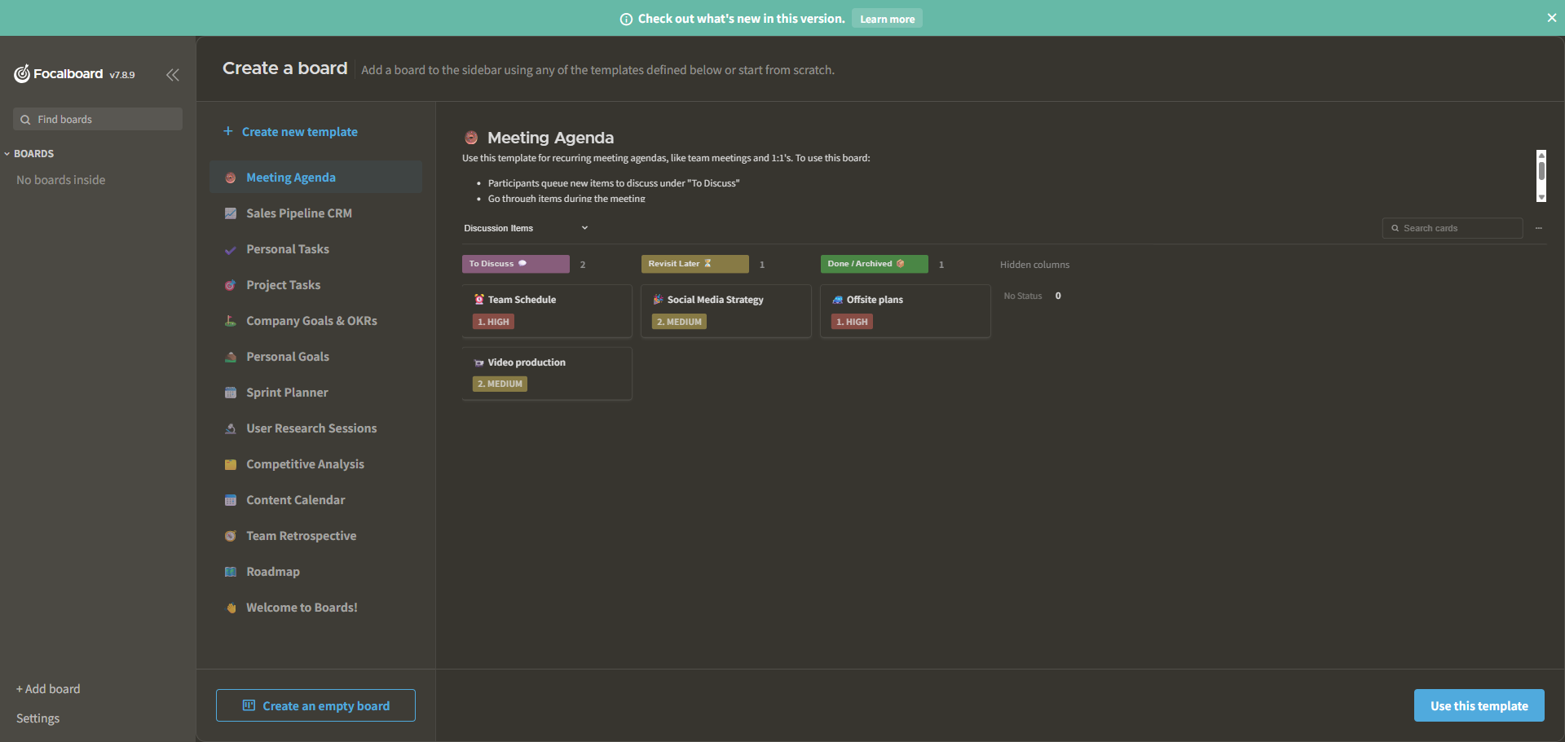Expand the Discussion Items view dropdown
This screenshot has width=1565, height=742.
click(x=584, y=228)
